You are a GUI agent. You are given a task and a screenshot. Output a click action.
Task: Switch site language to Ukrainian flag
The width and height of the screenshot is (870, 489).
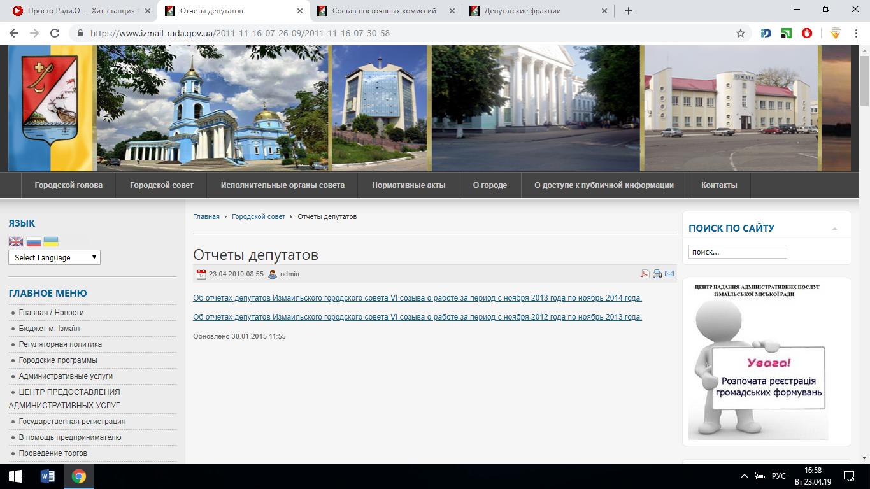tap(51, 242)
